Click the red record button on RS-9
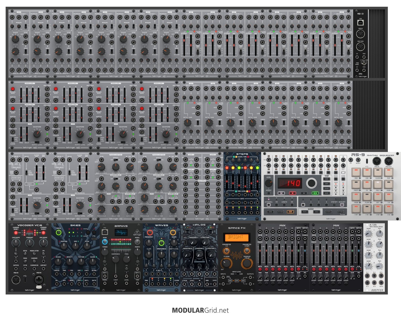Image resolution: width=401 pixels, height=316 pixels. (x=292, y=193)
